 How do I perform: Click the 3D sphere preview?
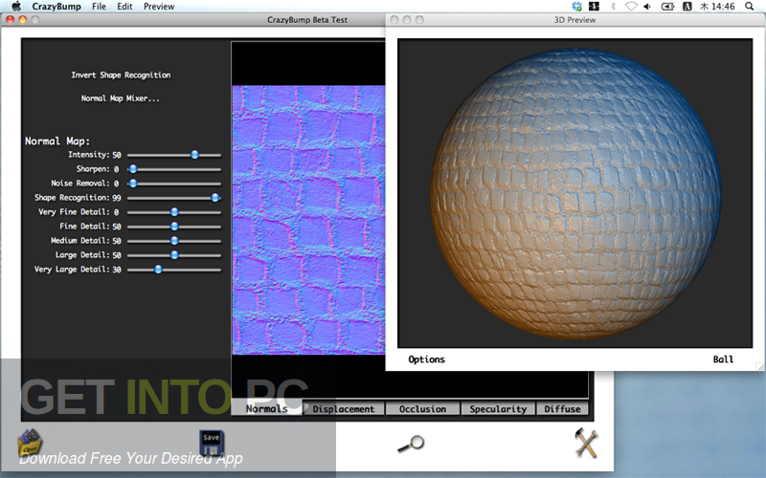click(x=575, y=194)
